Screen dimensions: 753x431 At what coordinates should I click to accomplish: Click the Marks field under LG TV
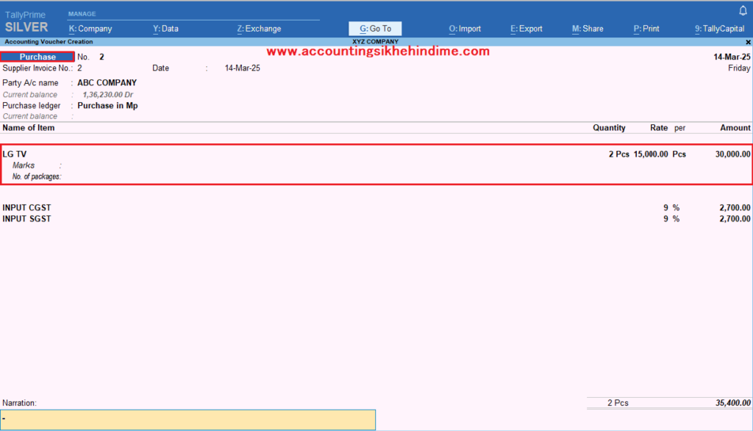coord(37,165)
